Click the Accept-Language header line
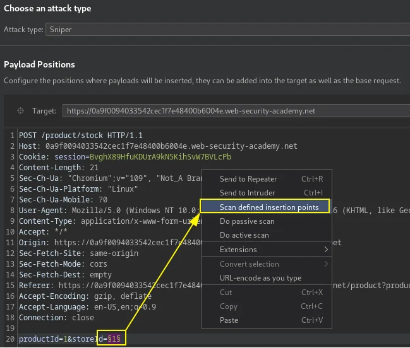 (87, 306)
